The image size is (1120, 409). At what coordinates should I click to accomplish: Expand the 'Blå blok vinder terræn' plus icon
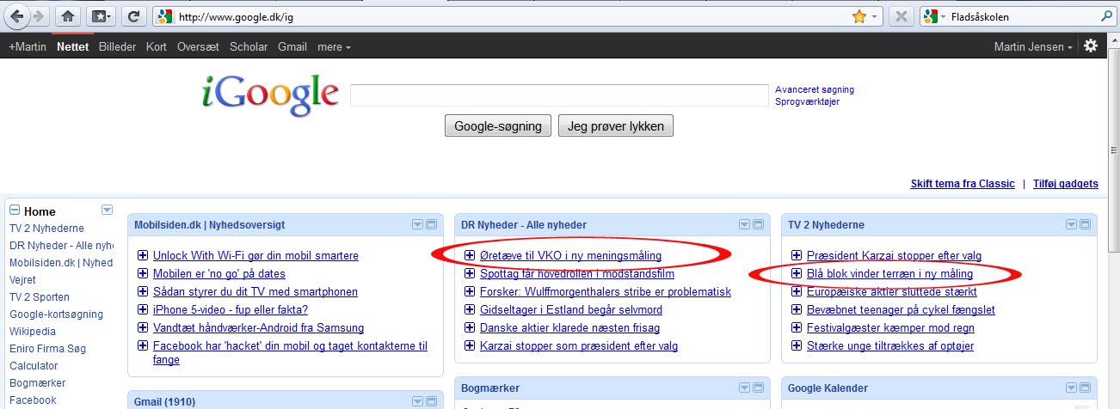coord(797,273)
